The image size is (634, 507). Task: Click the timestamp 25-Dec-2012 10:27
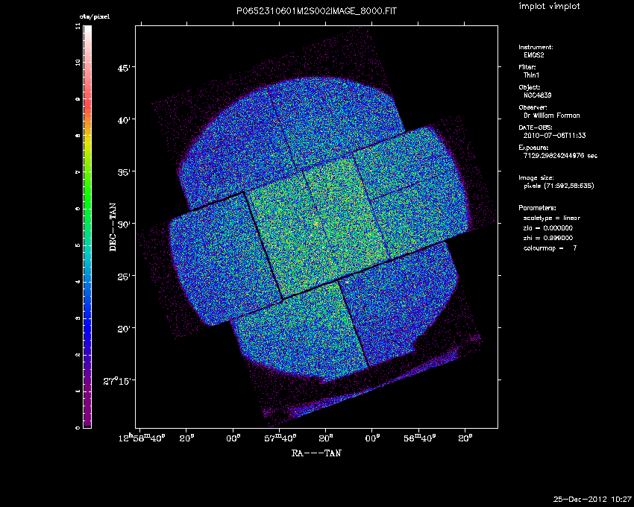click(592, 499)
